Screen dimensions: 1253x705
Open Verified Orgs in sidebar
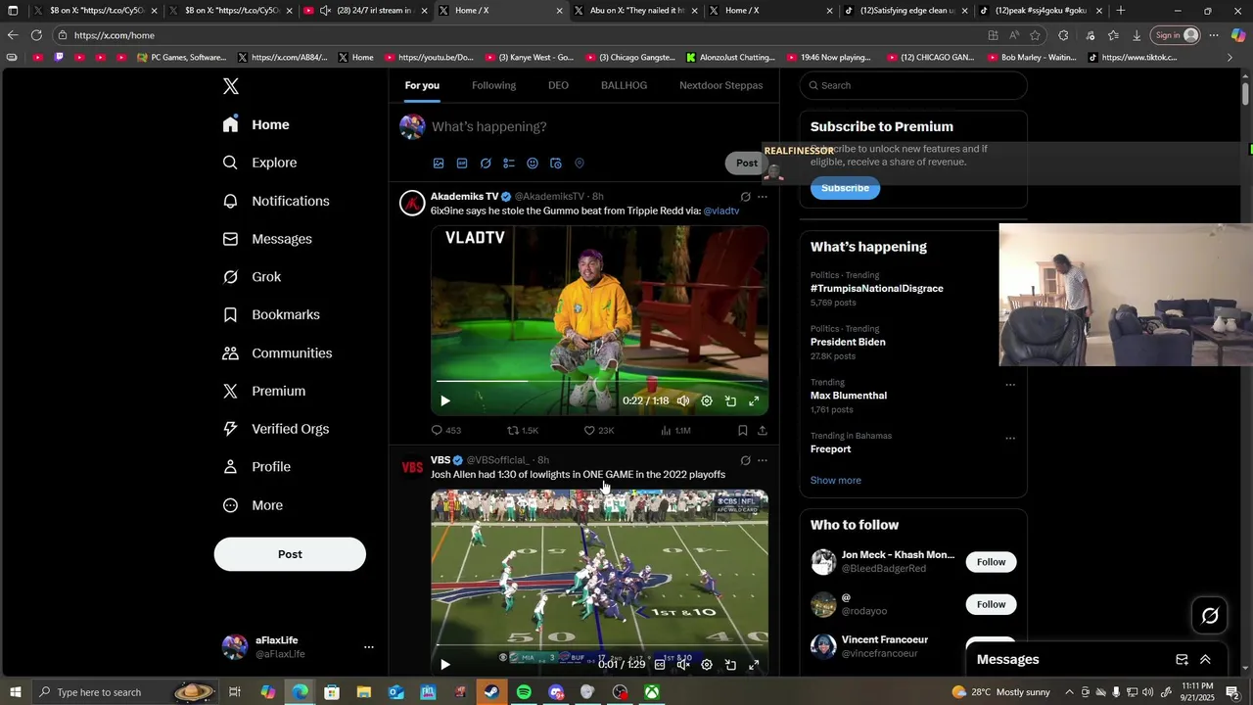click(x=276, y=429)
